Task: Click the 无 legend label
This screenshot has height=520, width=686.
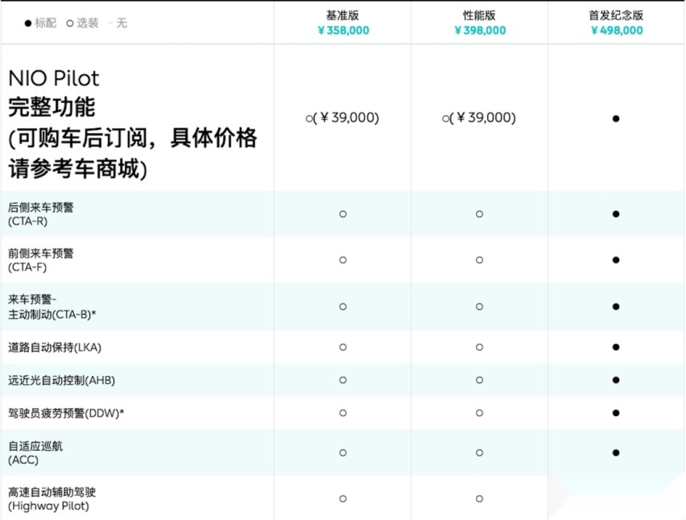Action: (x=122, y=23)
